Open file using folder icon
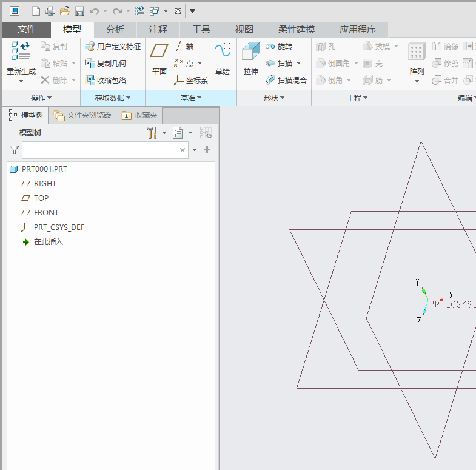Viewport: 476px width, 470px height. tap(65, 12)
